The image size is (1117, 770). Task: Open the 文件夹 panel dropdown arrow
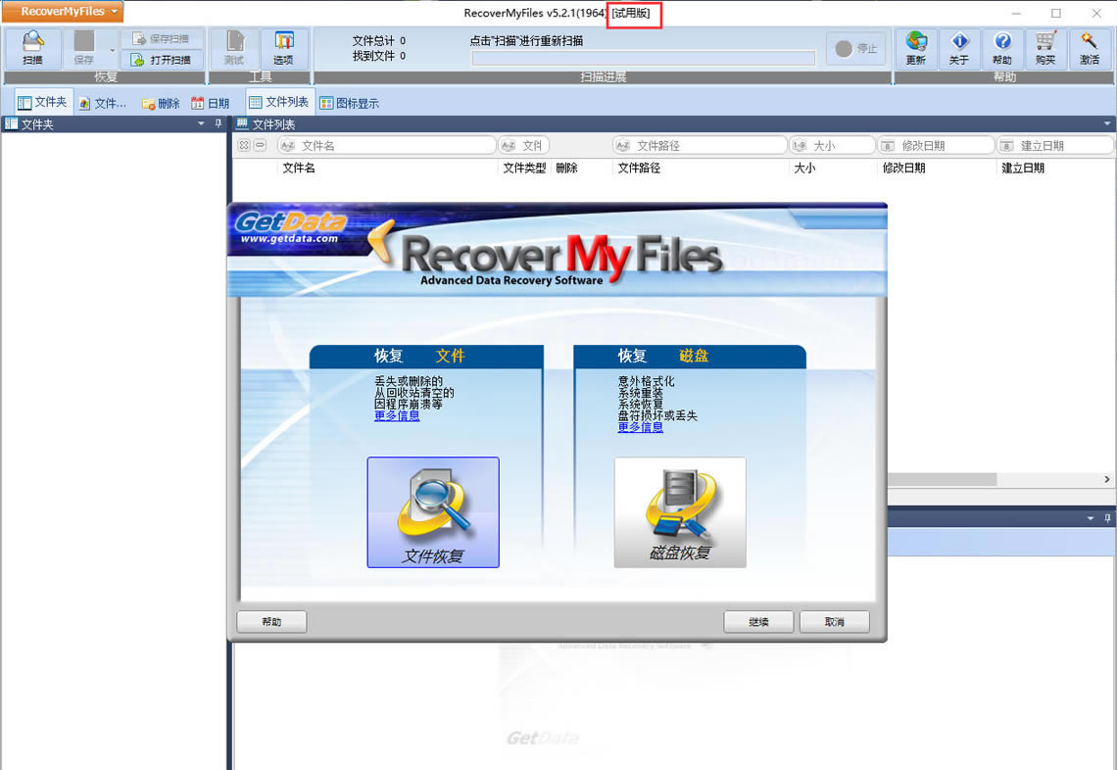tap(201, 123)
